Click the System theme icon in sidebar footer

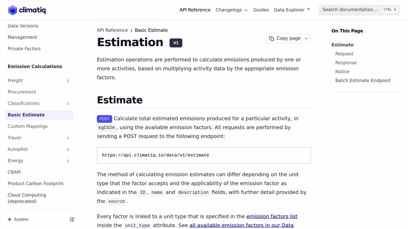[x=10, y=219]
